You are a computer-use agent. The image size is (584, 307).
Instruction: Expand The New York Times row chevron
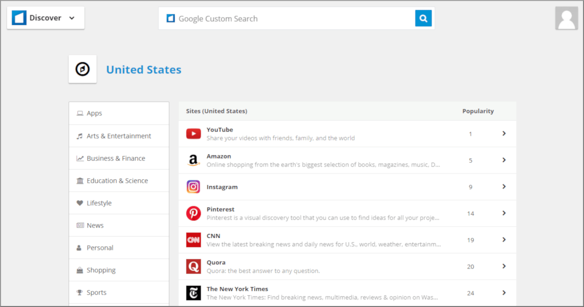[504, 293]
